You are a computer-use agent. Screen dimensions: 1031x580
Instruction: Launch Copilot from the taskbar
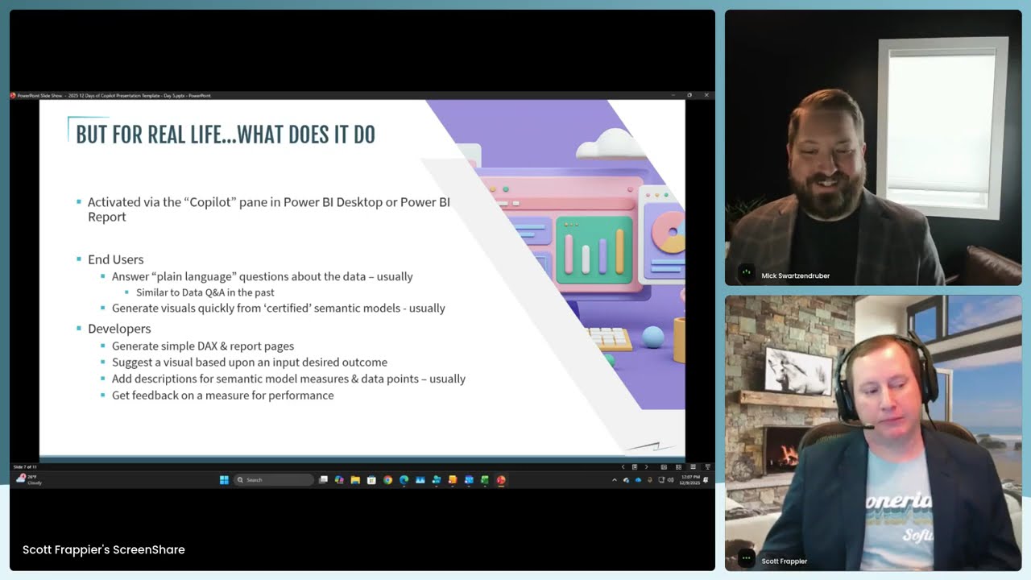pos(339,480)
